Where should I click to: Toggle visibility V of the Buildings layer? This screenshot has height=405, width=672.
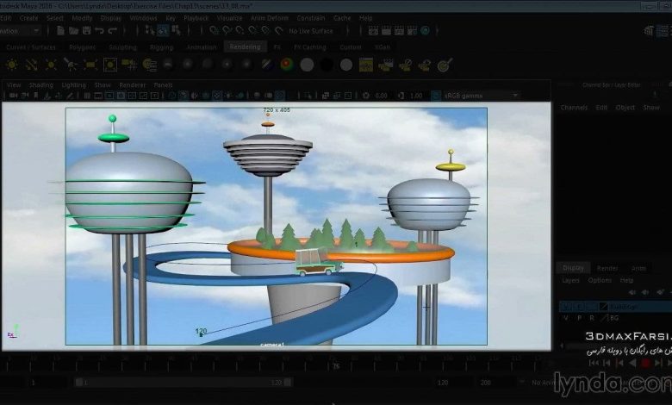pos(566,307)
